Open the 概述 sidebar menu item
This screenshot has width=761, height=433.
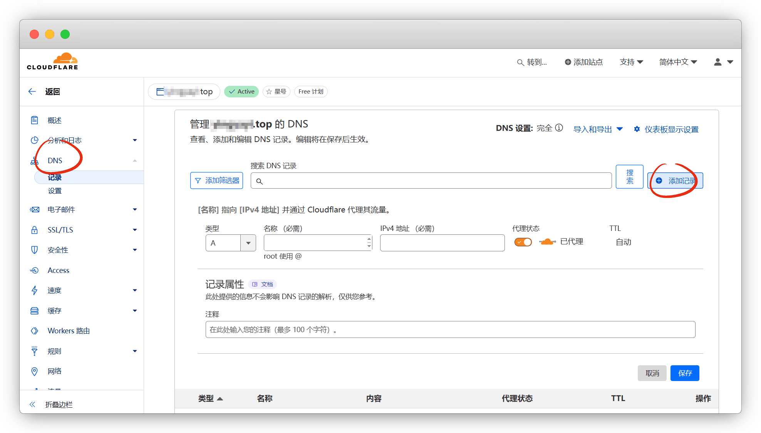[55, 120]
